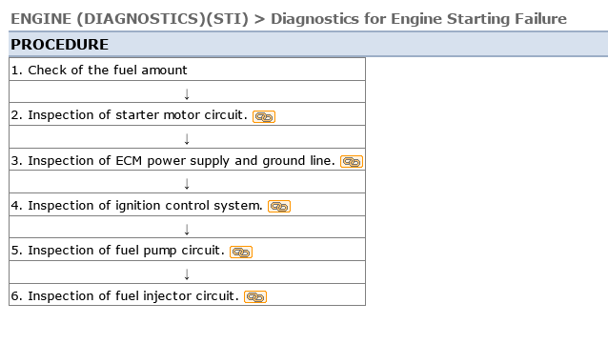Click the down arrow below step 2
The width and height of the screenshot is (608, 344).
pyautogui.click(x=187, y=139)
